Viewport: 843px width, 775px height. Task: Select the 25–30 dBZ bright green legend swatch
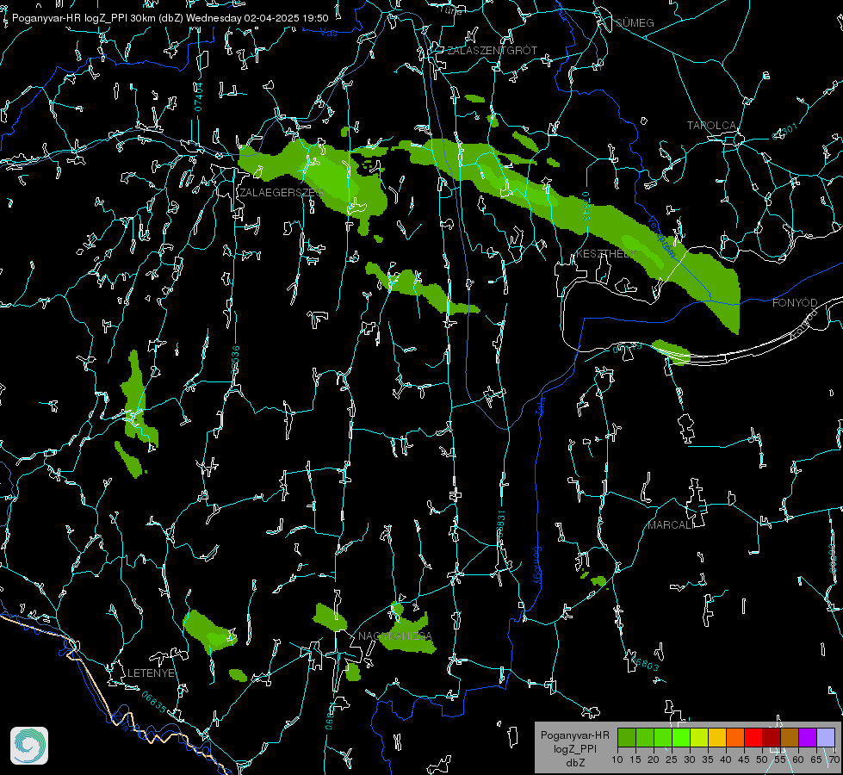tap(681, 737)
